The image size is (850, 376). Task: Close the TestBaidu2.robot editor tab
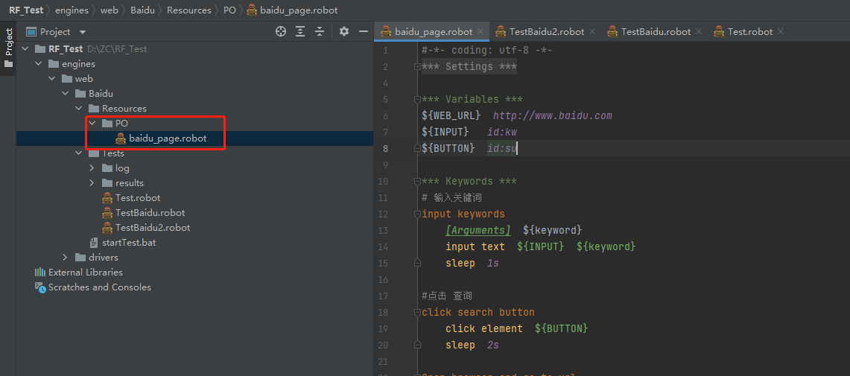(x=592, y=31)
